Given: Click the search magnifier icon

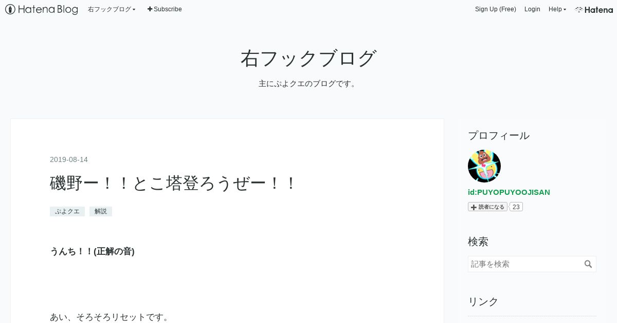Looking at the screenshot, I should pos(588,264).
